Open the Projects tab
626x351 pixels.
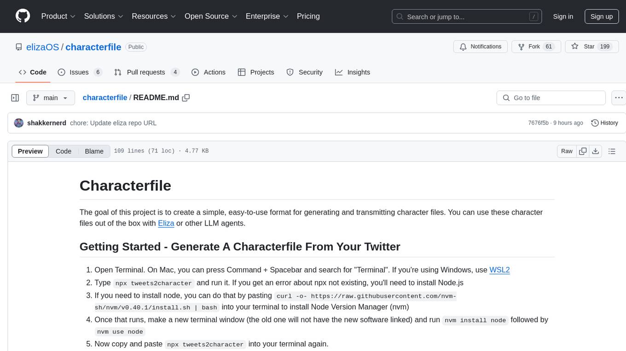pyautogui.click(x=256, y=72)
